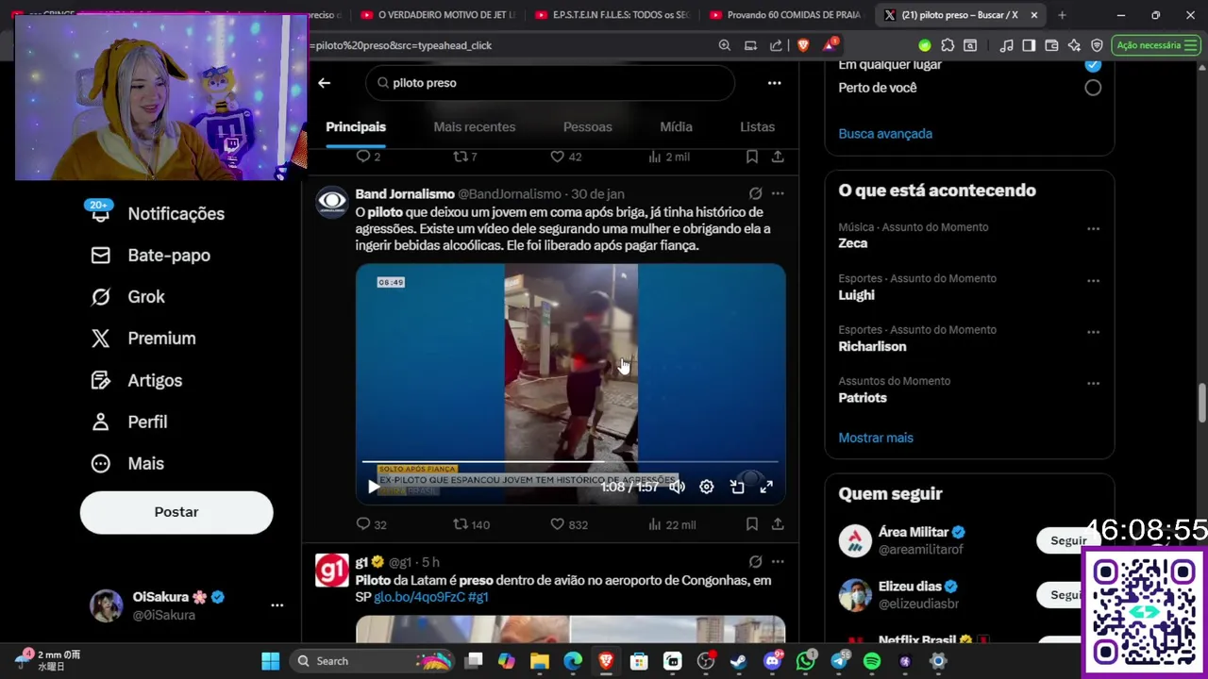Image resolution: width=1208 pixels, height=679 pixels.
Task: Open the Busca avançada link
Action: (x=885, y=134)
